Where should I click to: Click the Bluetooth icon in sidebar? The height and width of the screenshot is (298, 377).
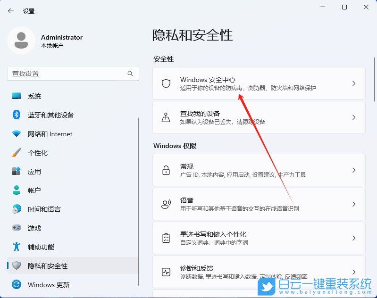click(17, 115)
